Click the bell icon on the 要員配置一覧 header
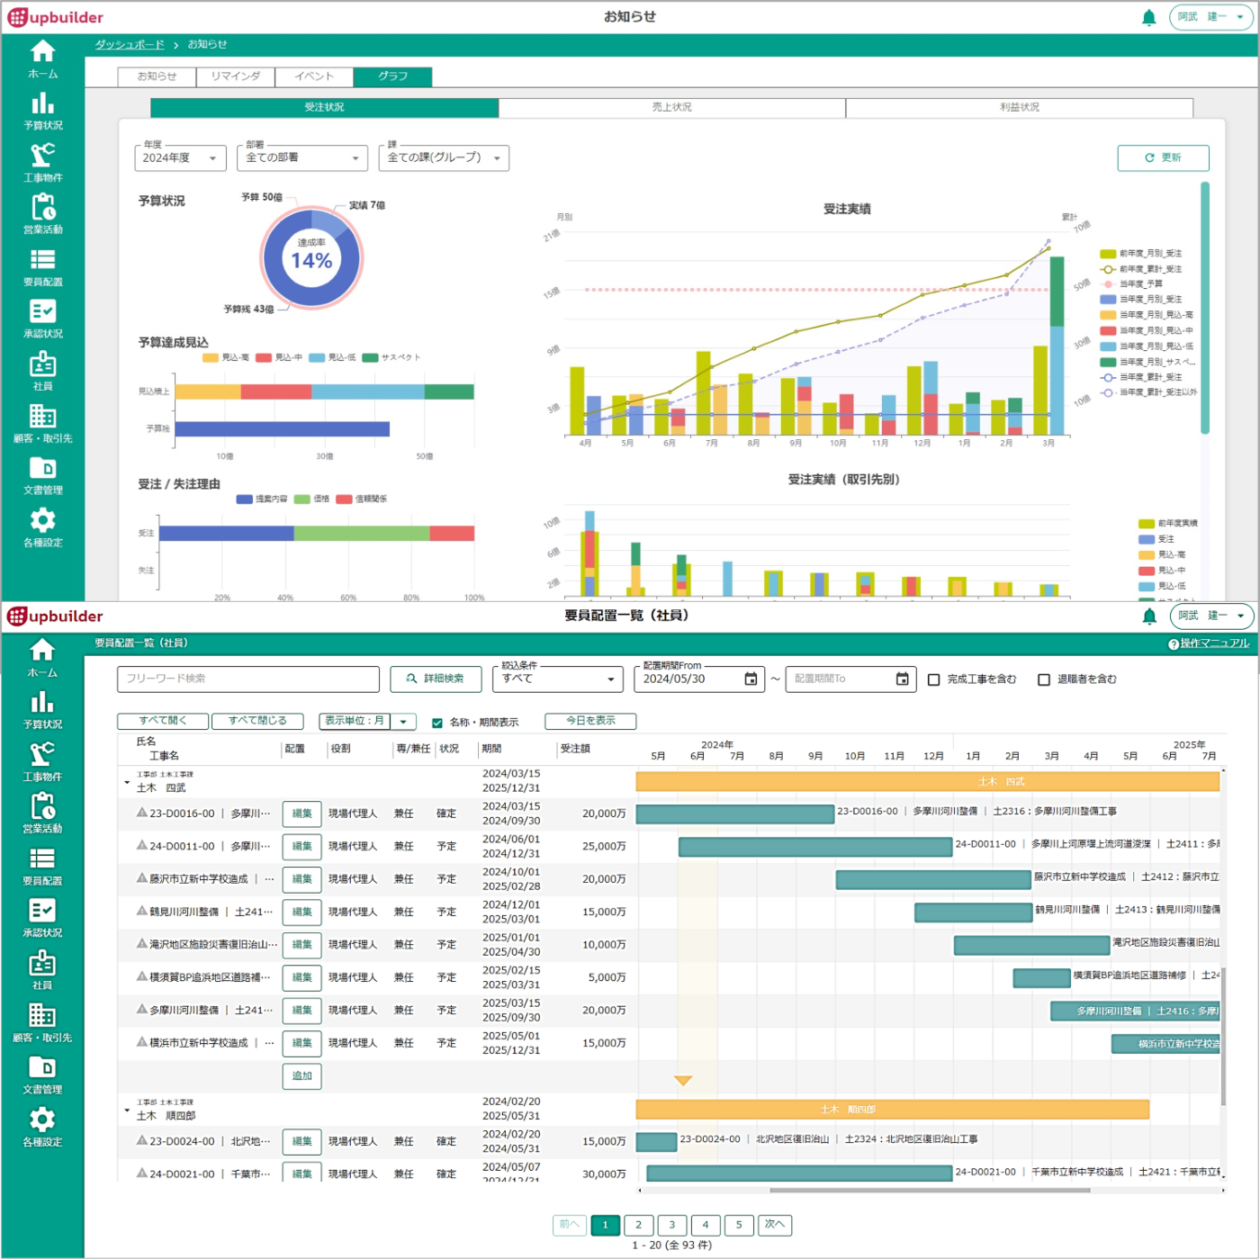Screen dimensions: 1260x1259 click(1149, 616)
